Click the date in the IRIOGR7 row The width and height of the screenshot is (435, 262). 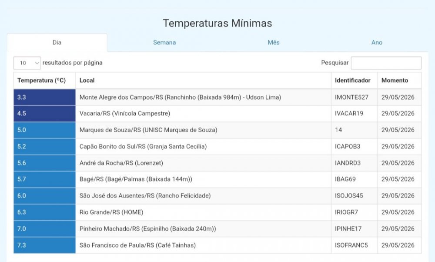pos(398,212)
